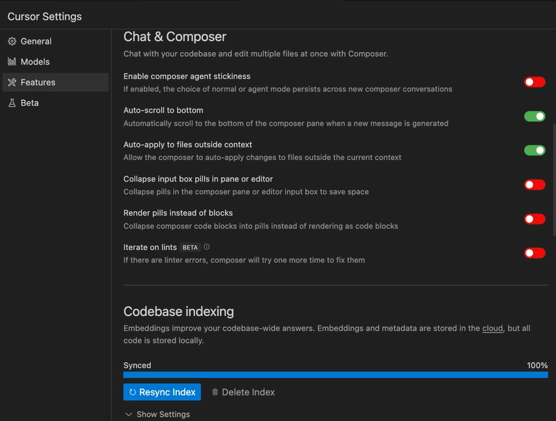Click the Codebase indexing heading
The width and height of the screenshot is (556, 421).
(x=179, y=311)
